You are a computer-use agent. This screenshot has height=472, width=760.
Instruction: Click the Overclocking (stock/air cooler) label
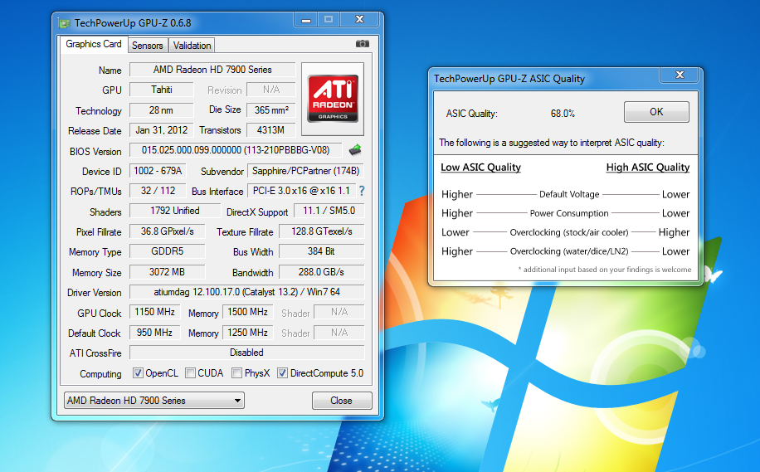568,232
